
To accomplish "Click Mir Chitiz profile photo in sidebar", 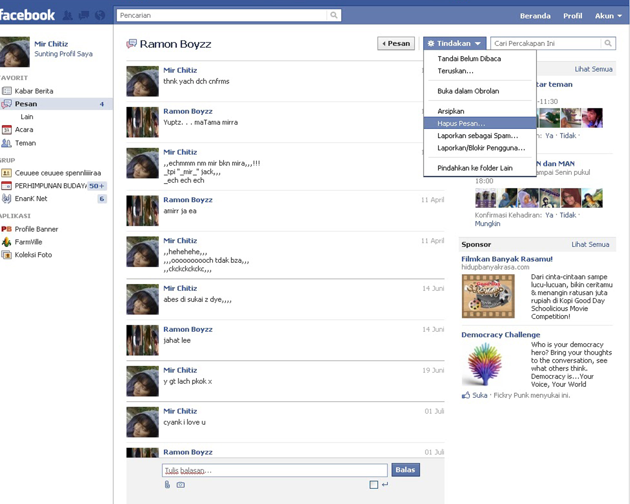I will tap(15, 52).
